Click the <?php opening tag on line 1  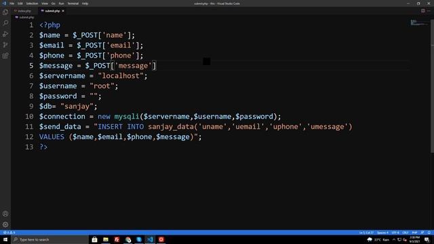coord(50,25)
